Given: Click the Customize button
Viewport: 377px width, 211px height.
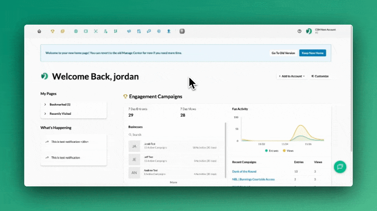Looking at the screenshot, I should (320, 76).
